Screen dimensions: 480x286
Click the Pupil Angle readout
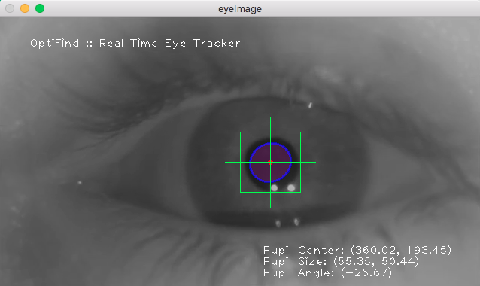327,272
